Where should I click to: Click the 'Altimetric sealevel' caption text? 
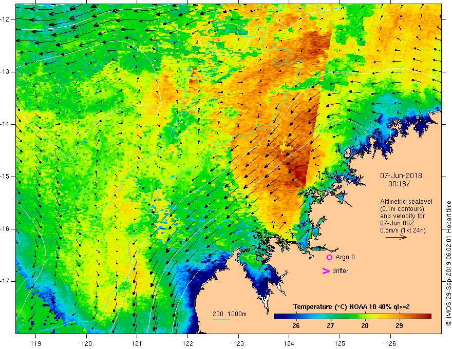[406, 202]
